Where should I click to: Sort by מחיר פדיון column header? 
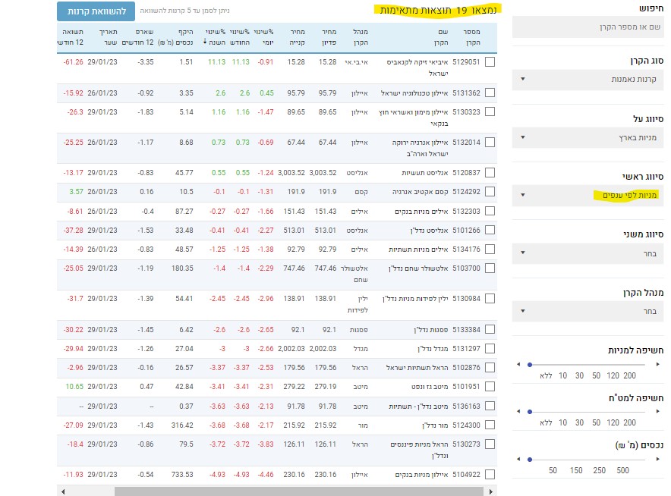coord(329,37)
